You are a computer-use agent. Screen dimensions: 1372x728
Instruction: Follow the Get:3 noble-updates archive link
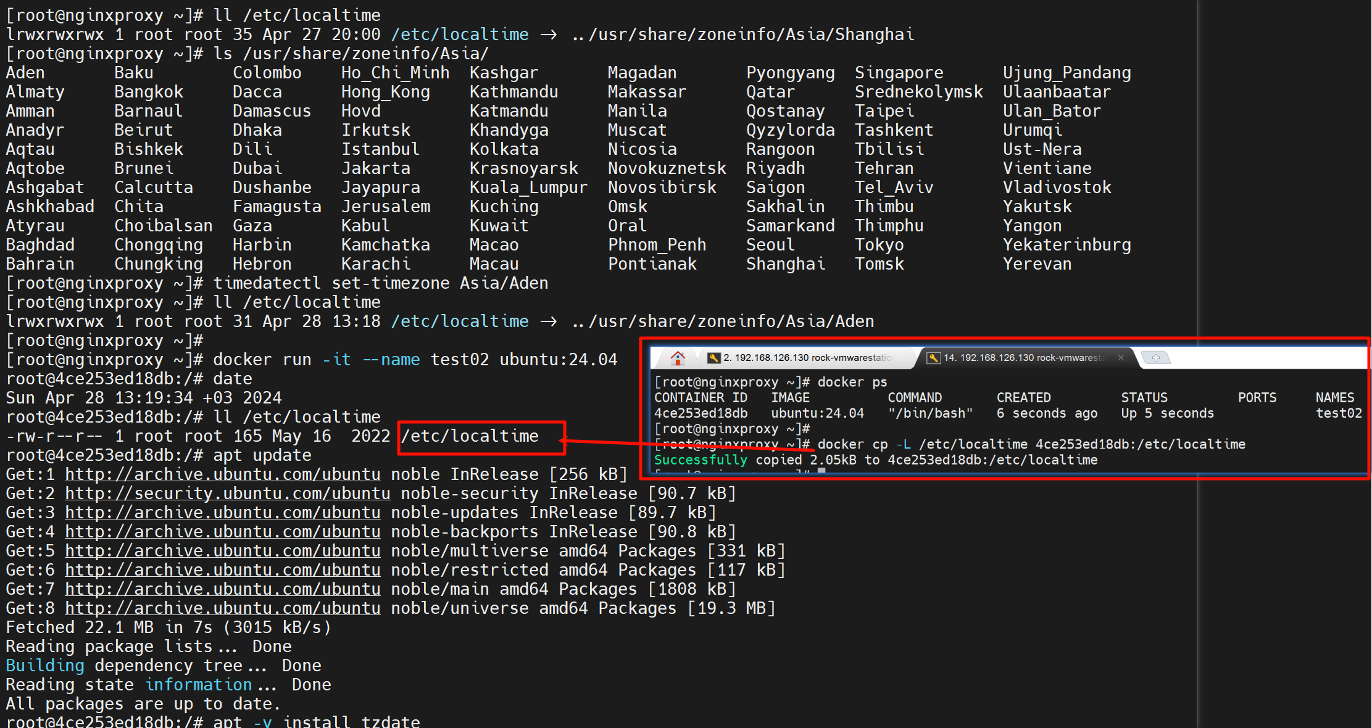(x=223, y=513)
